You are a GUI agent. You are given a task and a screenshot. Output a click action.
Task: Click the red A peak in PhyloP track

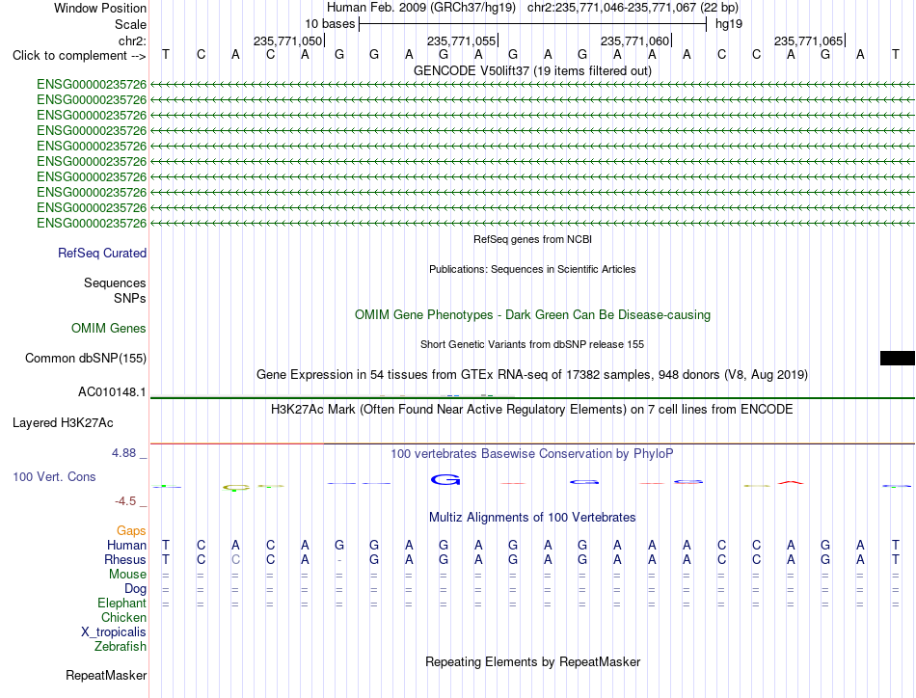click(x=791, y=482)
